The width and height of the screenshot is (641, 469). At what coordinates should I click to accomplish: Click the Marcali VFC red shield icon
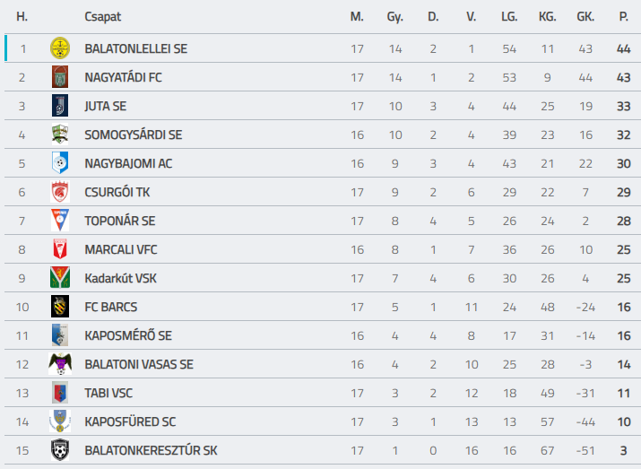60,249
